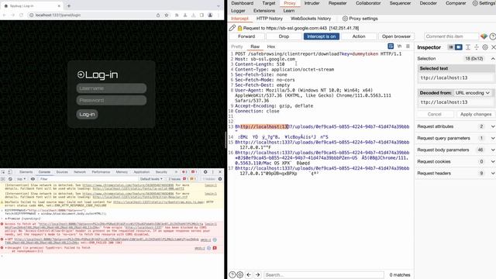496x279 pixels.
Task: Open Inspector settings gear
Action: 485,47
